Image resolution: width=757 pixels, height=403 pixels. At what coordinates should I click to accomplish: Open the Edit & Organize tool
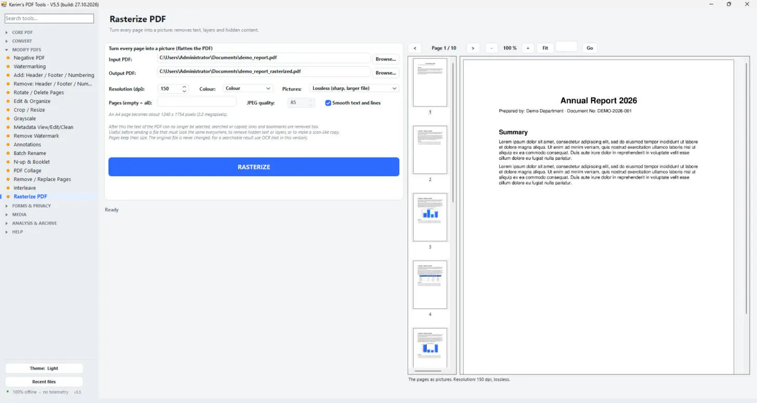(32, 101)
